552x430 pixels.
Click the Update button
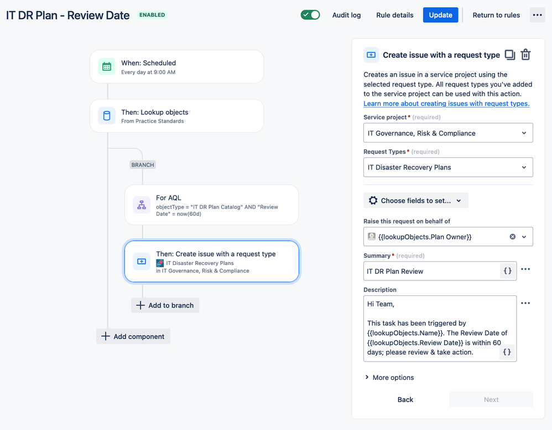tap(440, 15)
